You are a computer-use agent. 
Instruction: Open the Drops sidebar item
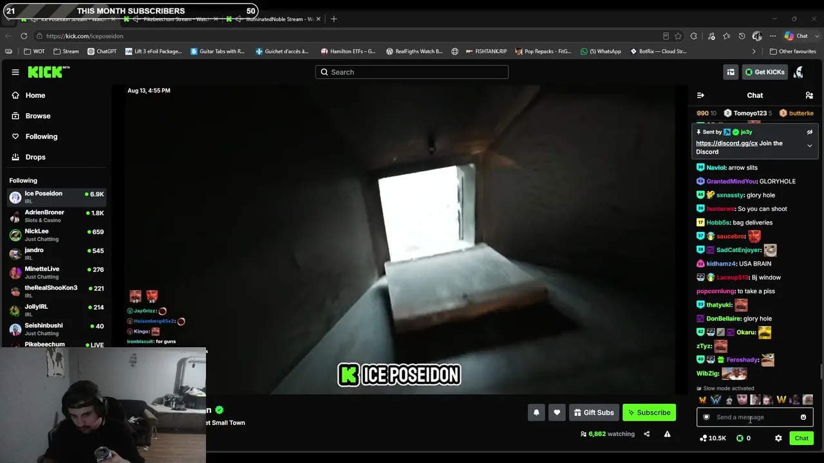pyautogui.click(x=35, y=157)
